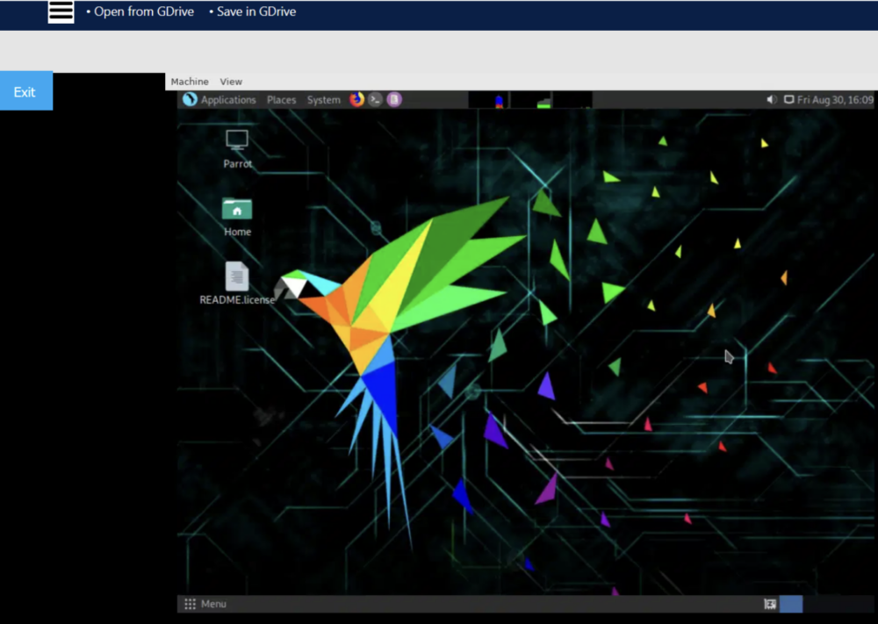Click the blue Exit button
The image size is (878, 624).
(x=25, y=91)
